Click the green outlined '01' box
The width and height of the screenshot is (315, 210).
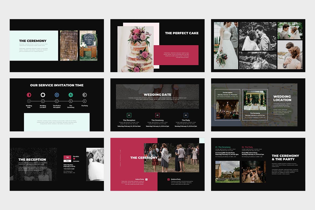pyautogui.click(x=129, y=115)
